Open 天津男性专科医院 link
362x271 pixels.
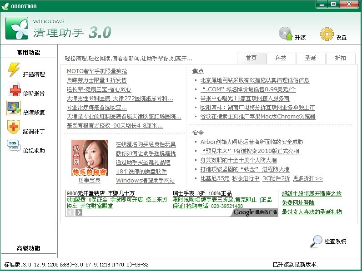coord(120,99)
